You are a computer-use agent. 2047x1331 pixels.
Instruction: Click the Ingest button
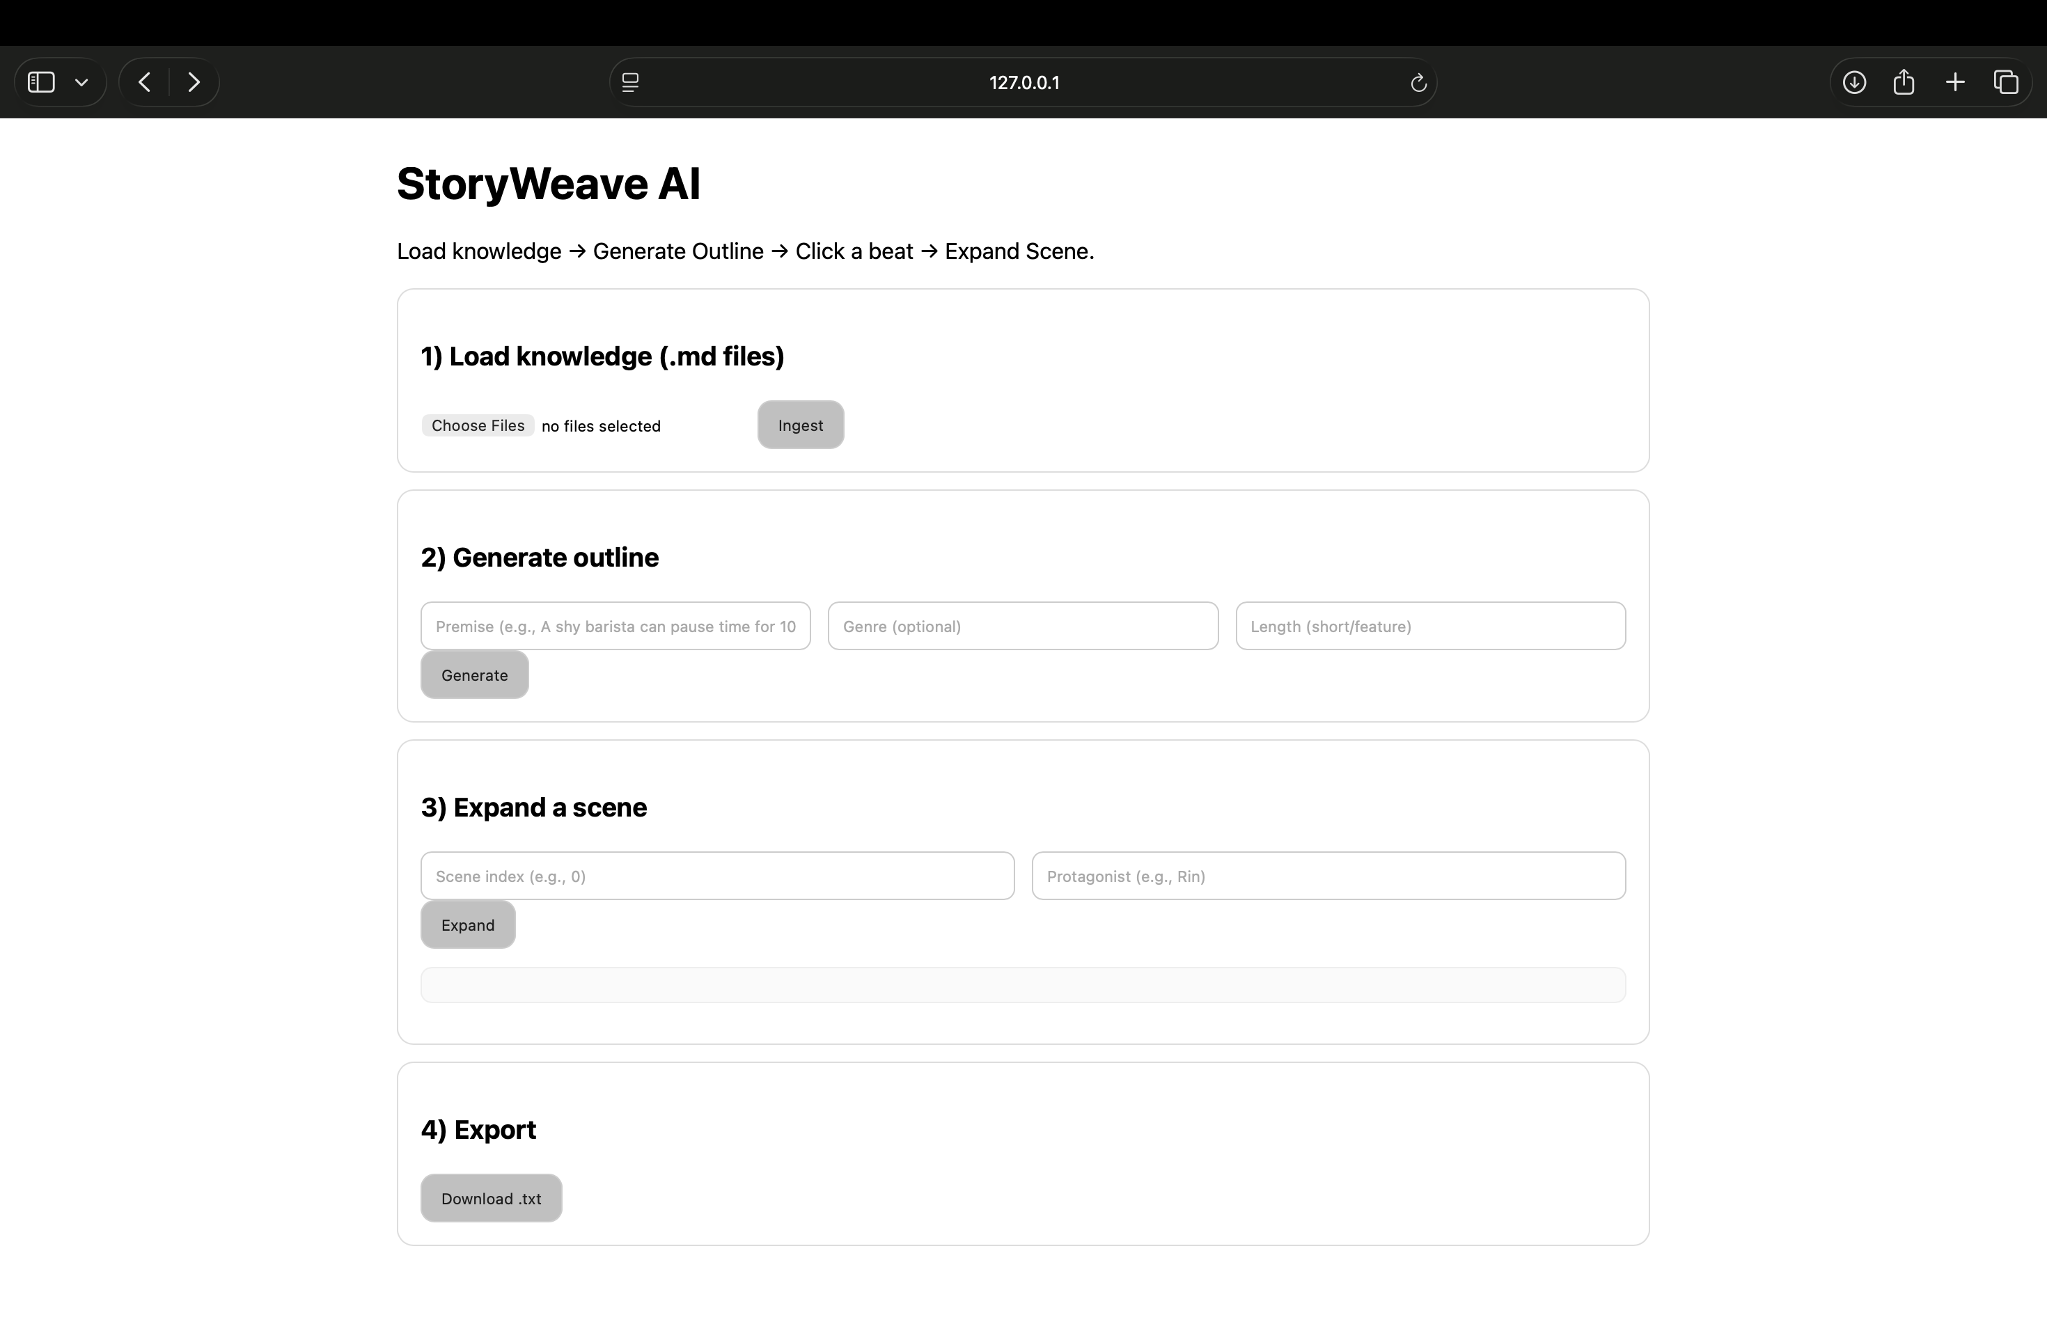click(800, 425)
